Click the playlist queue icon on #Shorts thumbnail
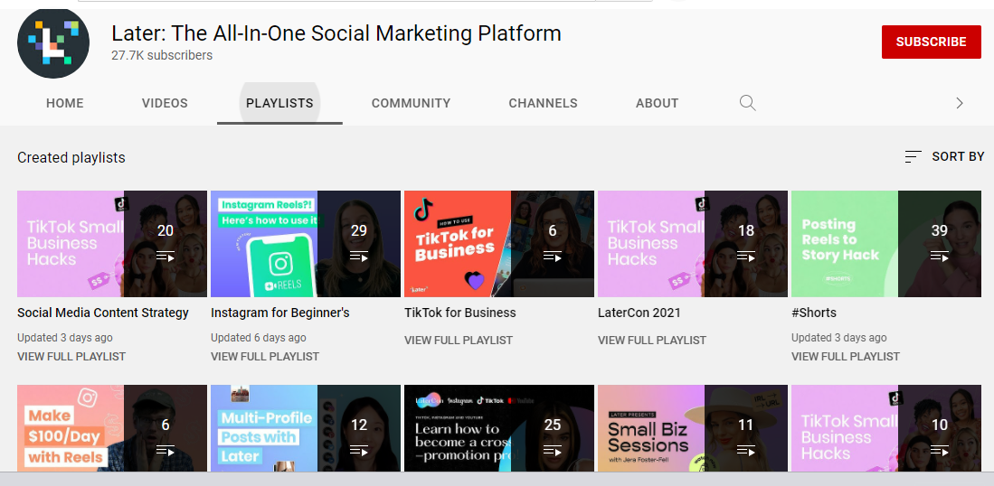Viewport: 994px width, 486px height. pos(939,257)
